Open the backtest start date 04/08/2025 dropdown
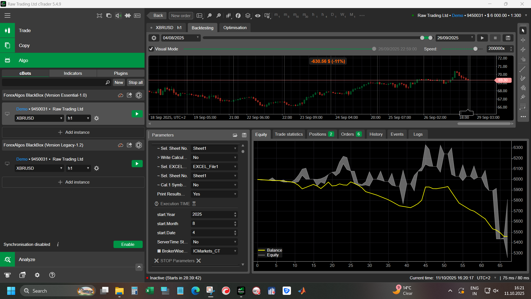Image resolution: width=531 pixels, height=299 pixels. 181,38
